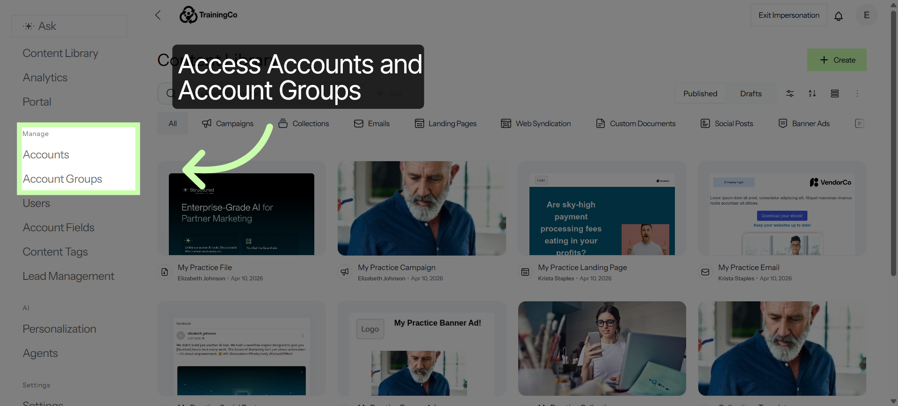This screenshot has height=406, width=898.
Task: Select the Landing Pages tab
Action: pos(446,123)
